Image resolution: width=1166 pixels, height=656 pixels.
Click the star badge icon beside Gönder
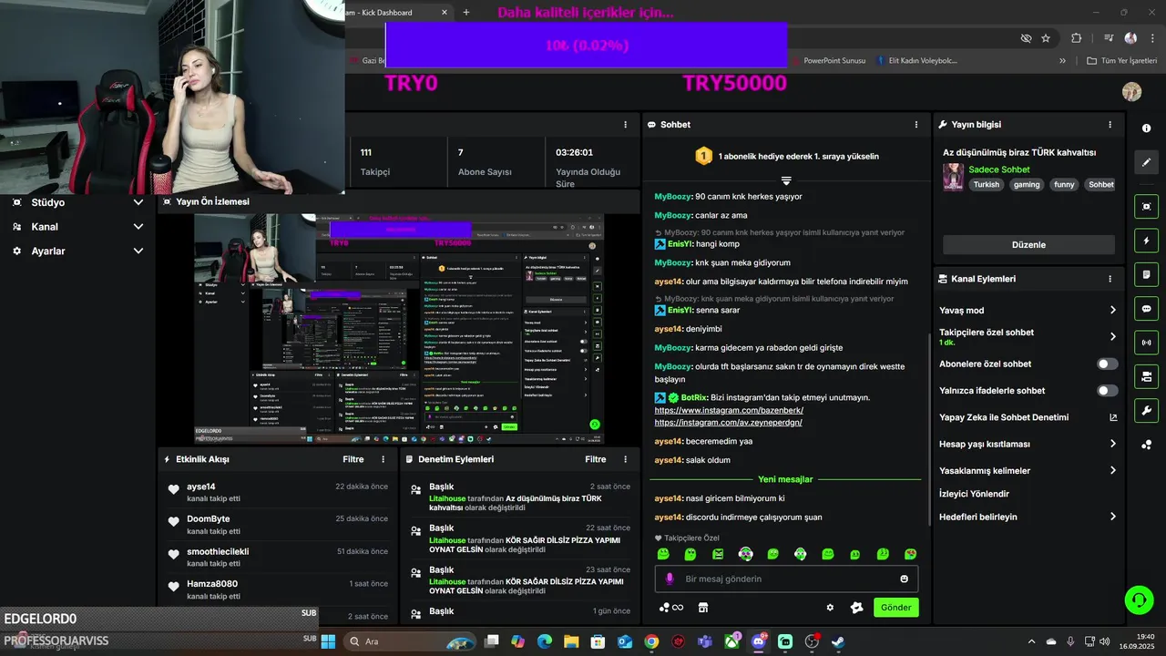(x=856, y=608)
